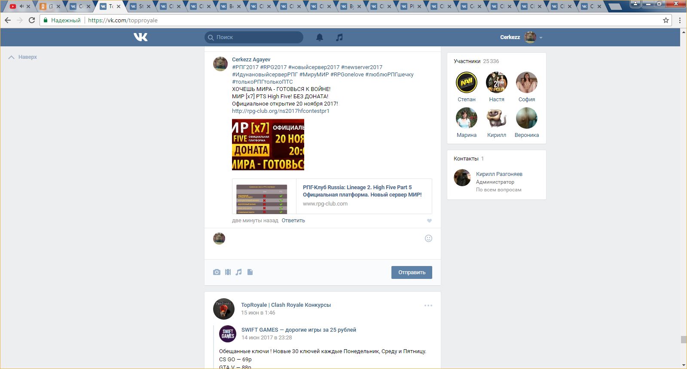Expand the Cerkezz account dropdown arrow
The width and height of the screenshot is (687, 369).
point(541,38)
